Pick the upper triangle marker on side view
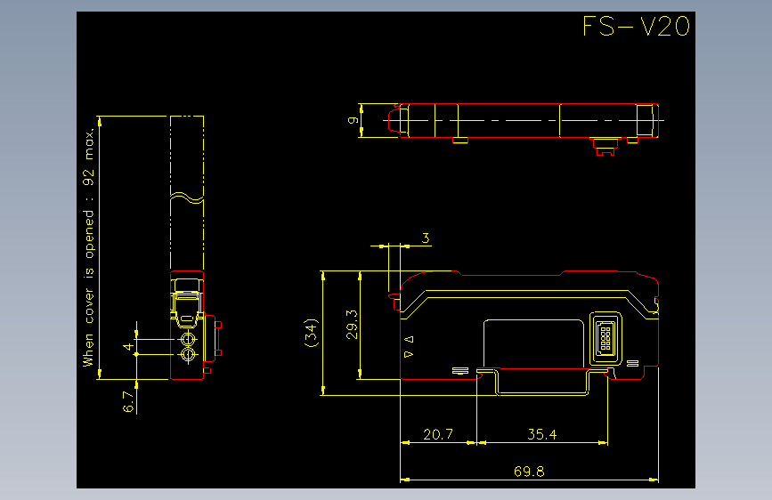 coord(409,339)
